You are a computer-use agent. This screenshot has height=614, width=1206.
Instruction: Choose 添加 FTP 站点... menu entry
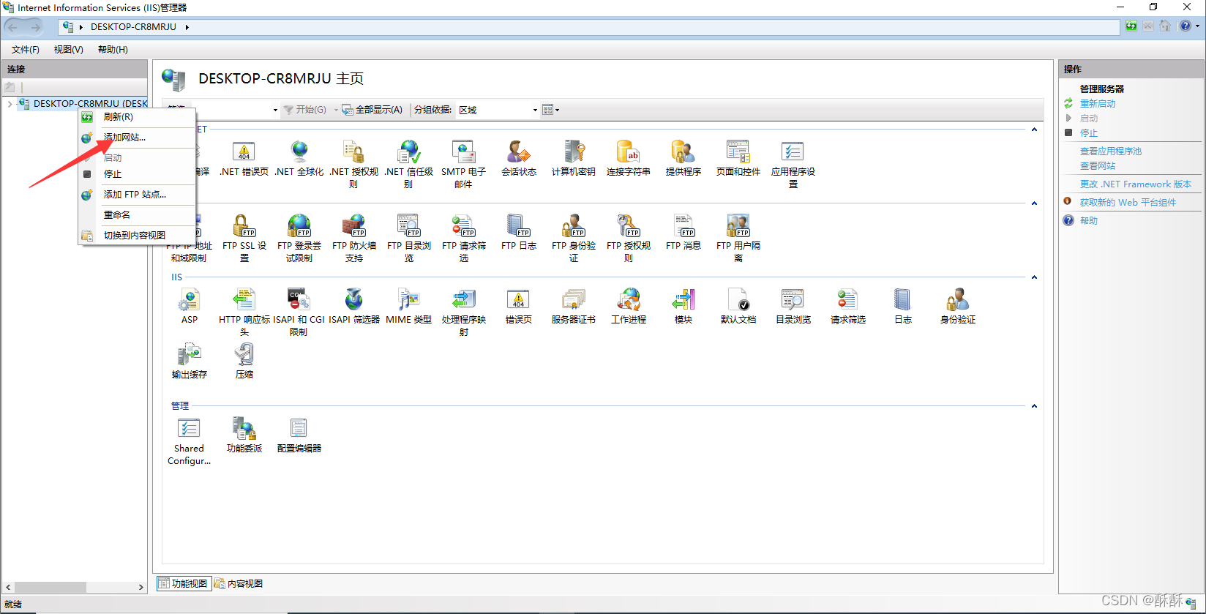(x=137, y=195)
